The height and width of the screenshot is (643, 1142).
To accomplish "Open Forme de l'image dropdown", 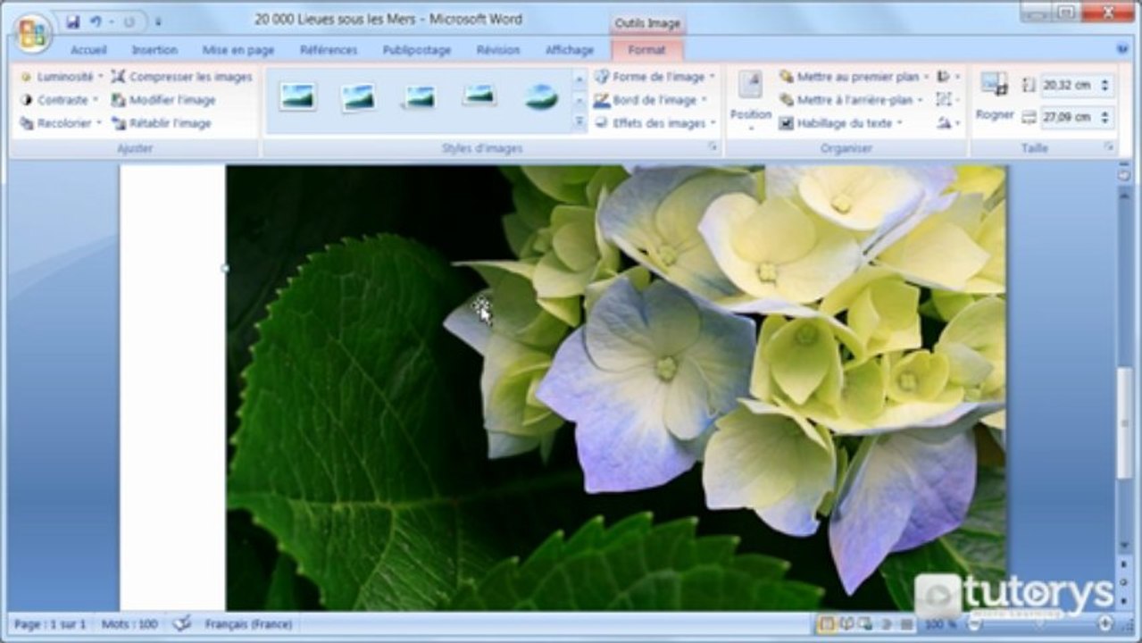I will (x=654, y=77).
